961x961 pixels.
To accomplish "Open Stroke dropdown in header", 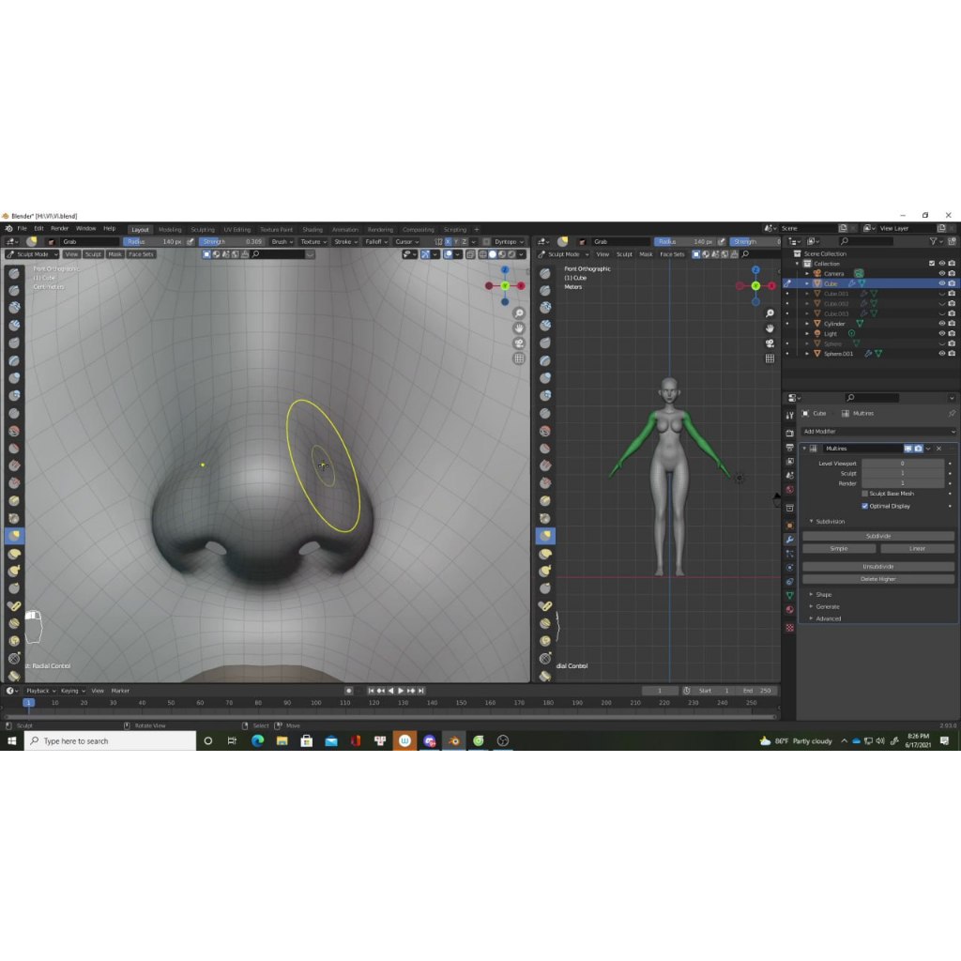I will click(x=345, y=241).
